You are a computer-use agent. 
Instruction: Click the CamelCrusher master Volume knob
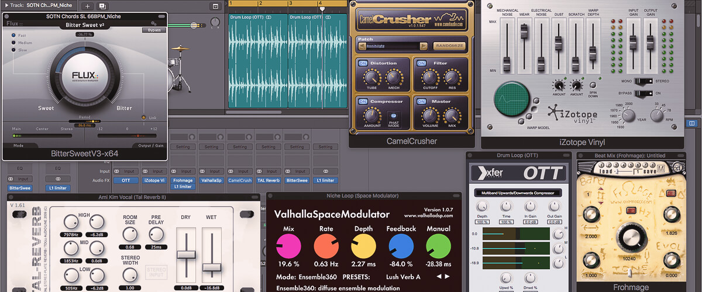point(429,115)
